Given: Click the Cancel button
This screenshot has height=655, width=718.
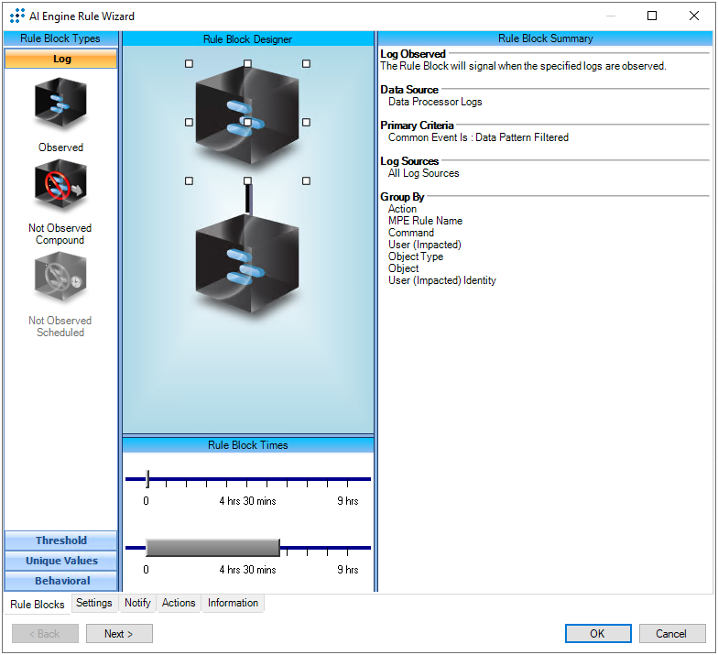Looking at the screenshot, I should pos(670,634).
